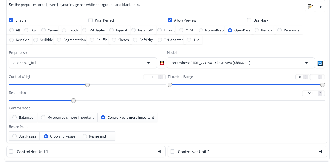Click the blue refresh models icon
The width and height of the screenshot is (331, 162).
(320, 63)
